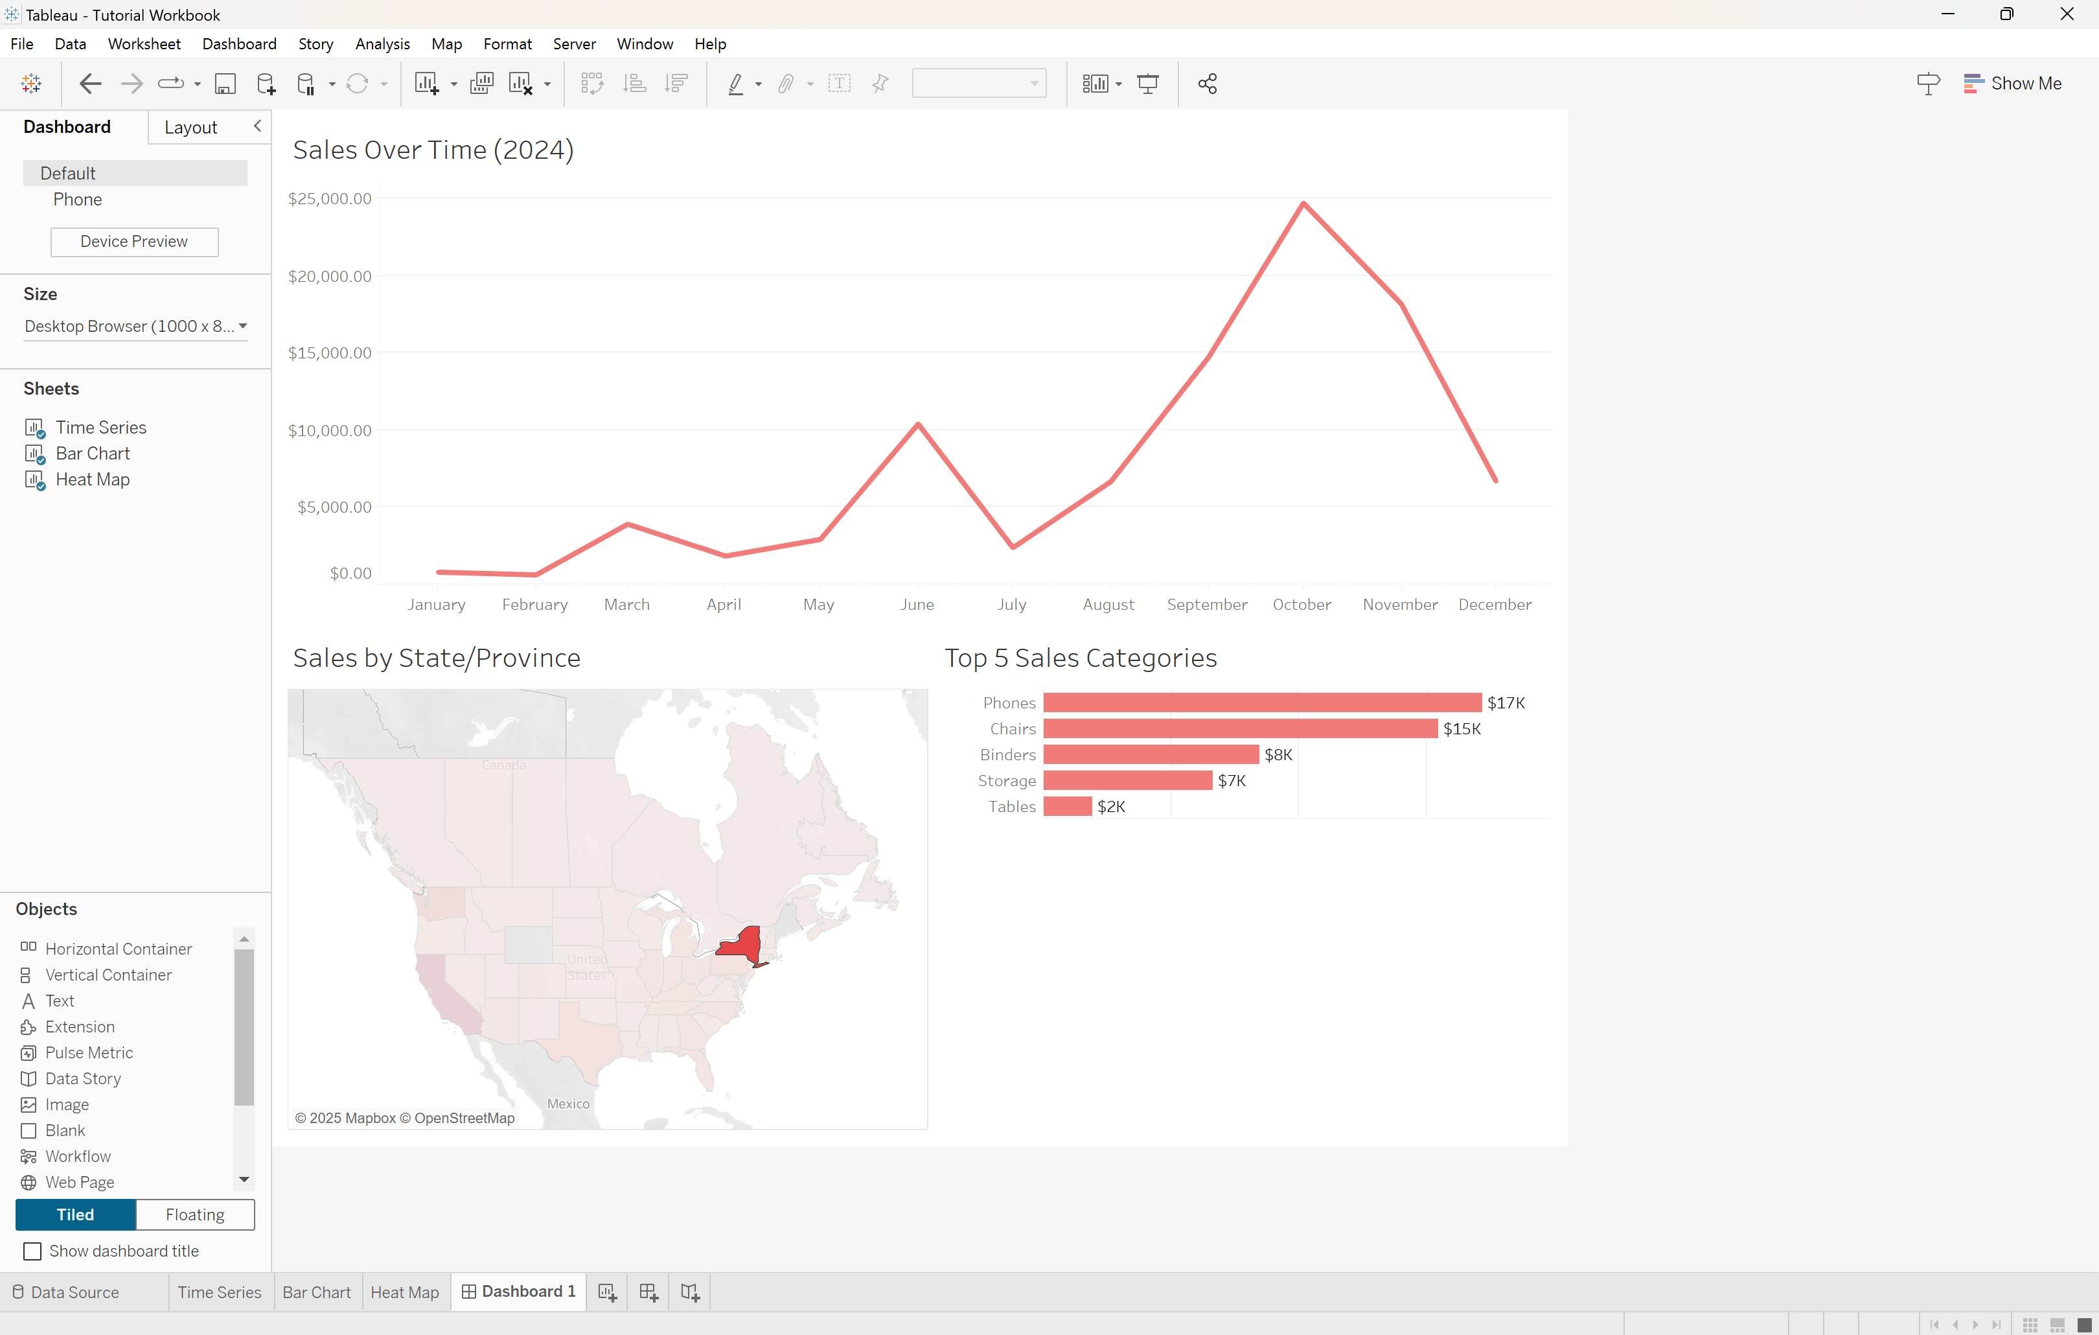Click the Show Filmstrip status bar icon
This screenshot has height=1335, width=2099.
click(x=2057, y=1325)
